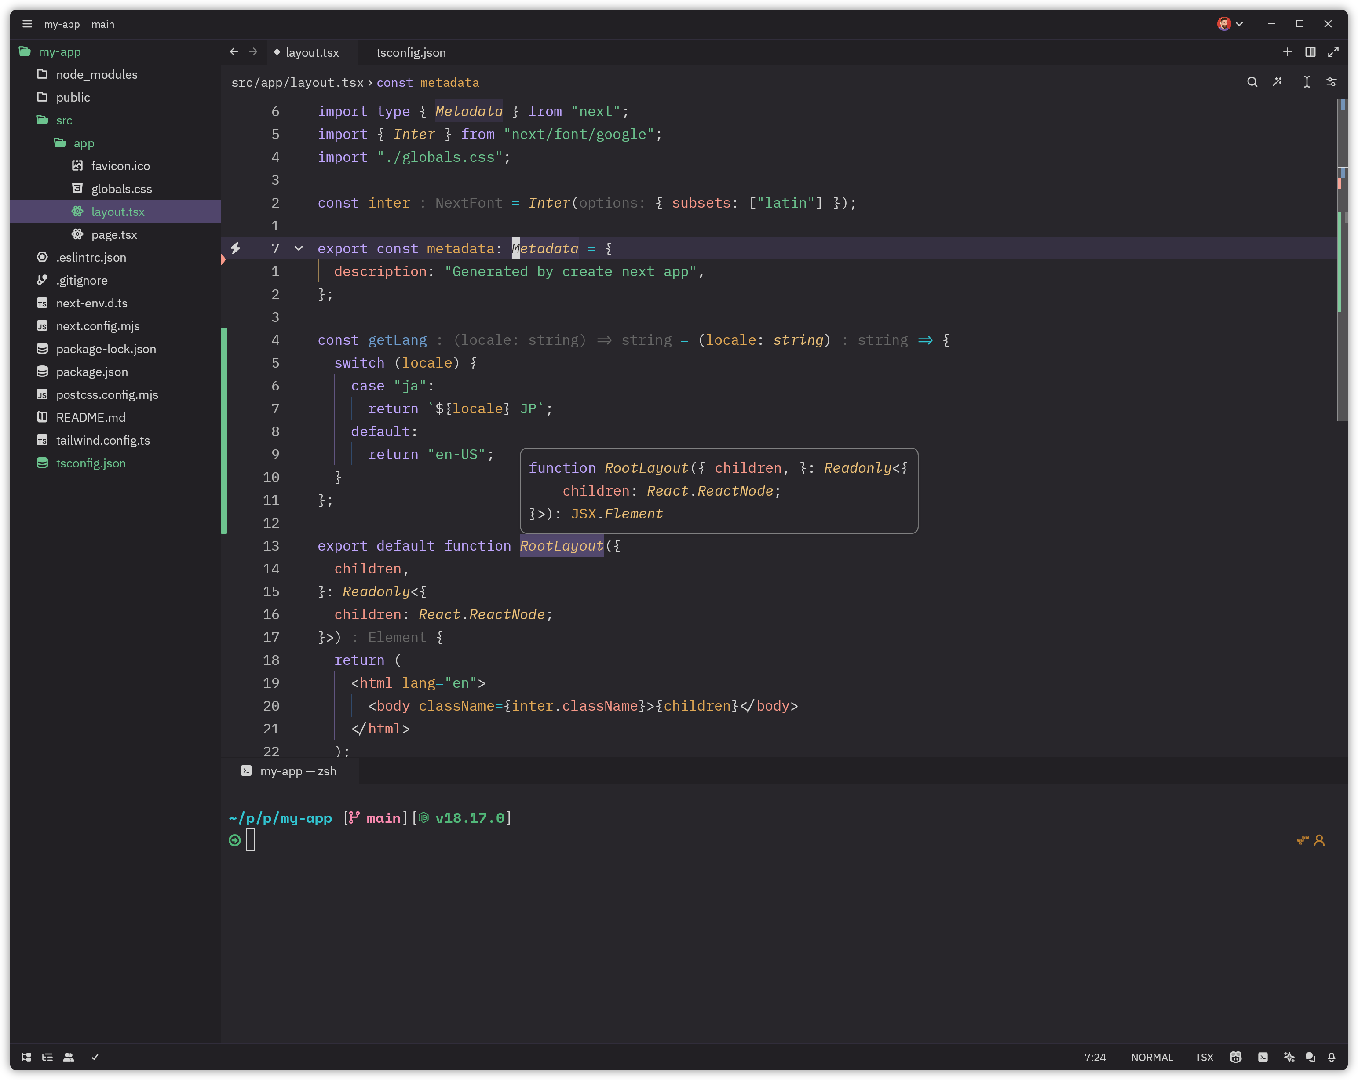The image size is (1358, 1080).
Task: Toggle the project panel icon in status bar
Action: [26, 1057]
